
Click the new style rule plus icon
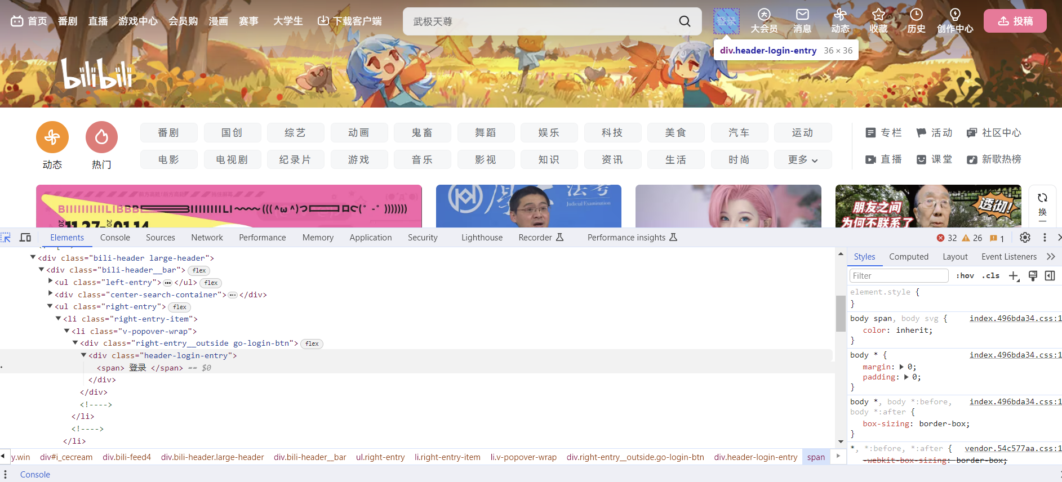tap(1014, 276)
